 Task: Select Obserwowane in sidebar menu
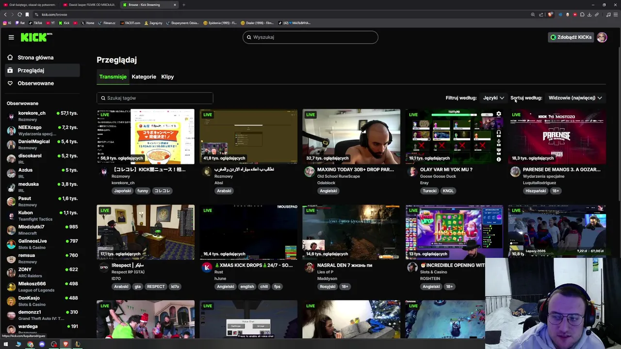(43, 83)
